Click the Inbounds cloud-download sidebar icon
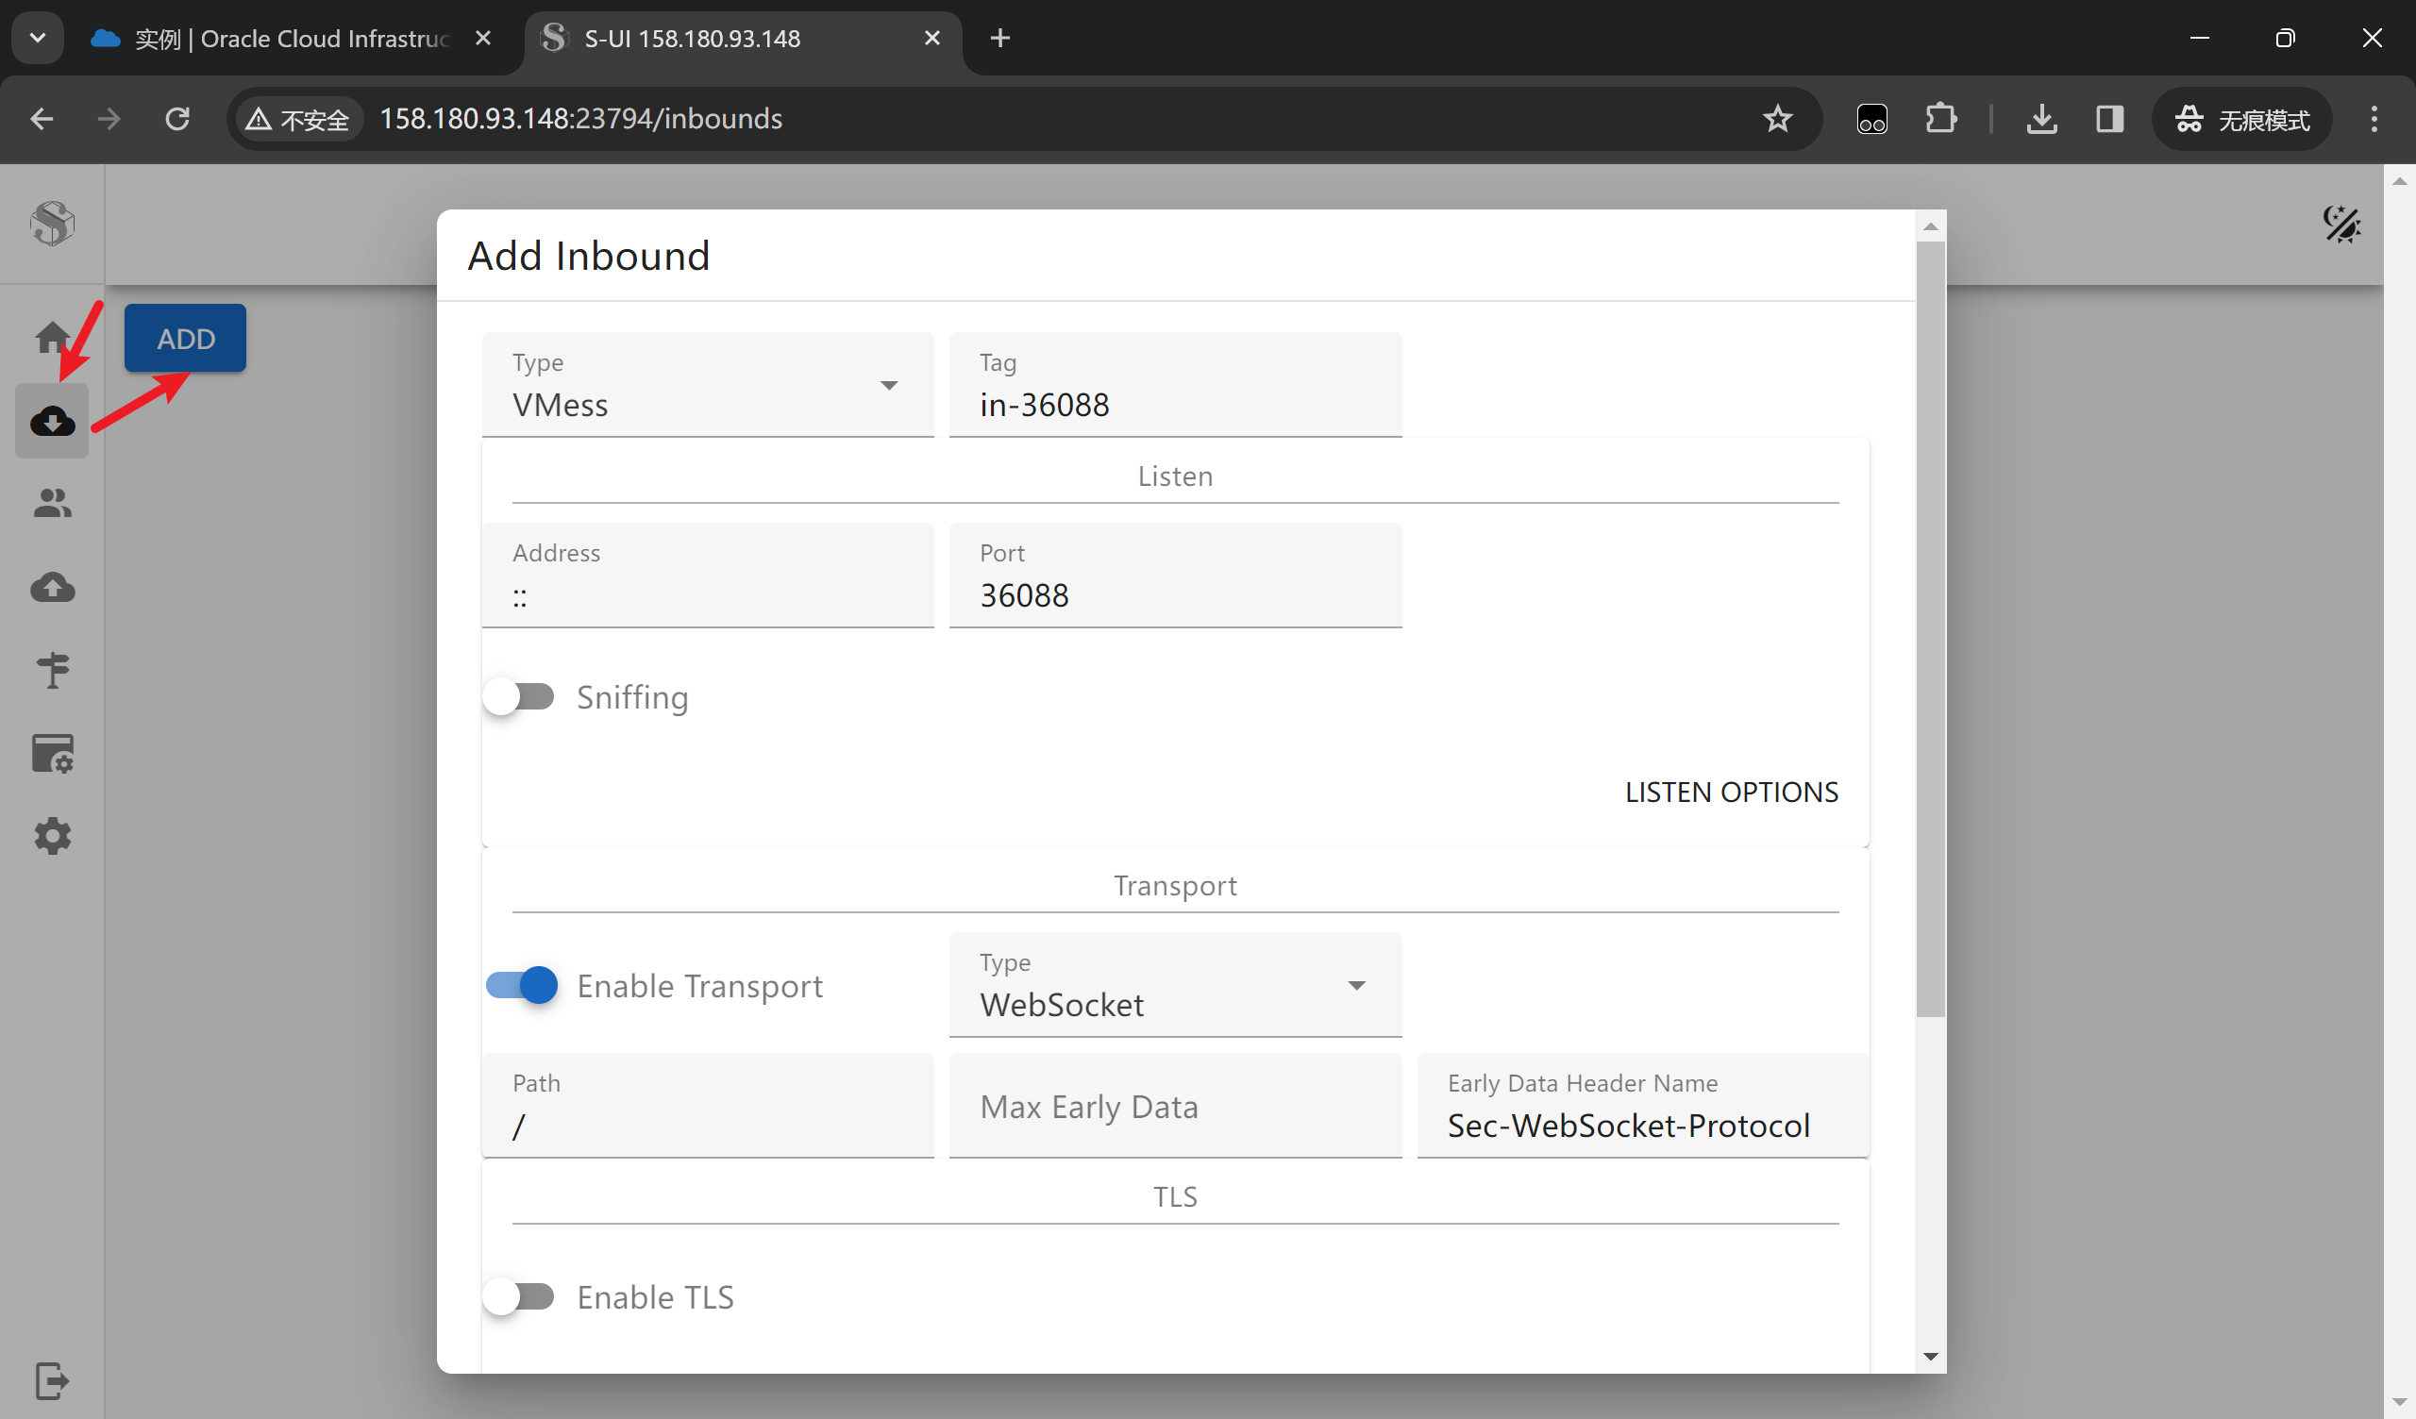This screenshot has height=1419, width=2416. [52, 421]
